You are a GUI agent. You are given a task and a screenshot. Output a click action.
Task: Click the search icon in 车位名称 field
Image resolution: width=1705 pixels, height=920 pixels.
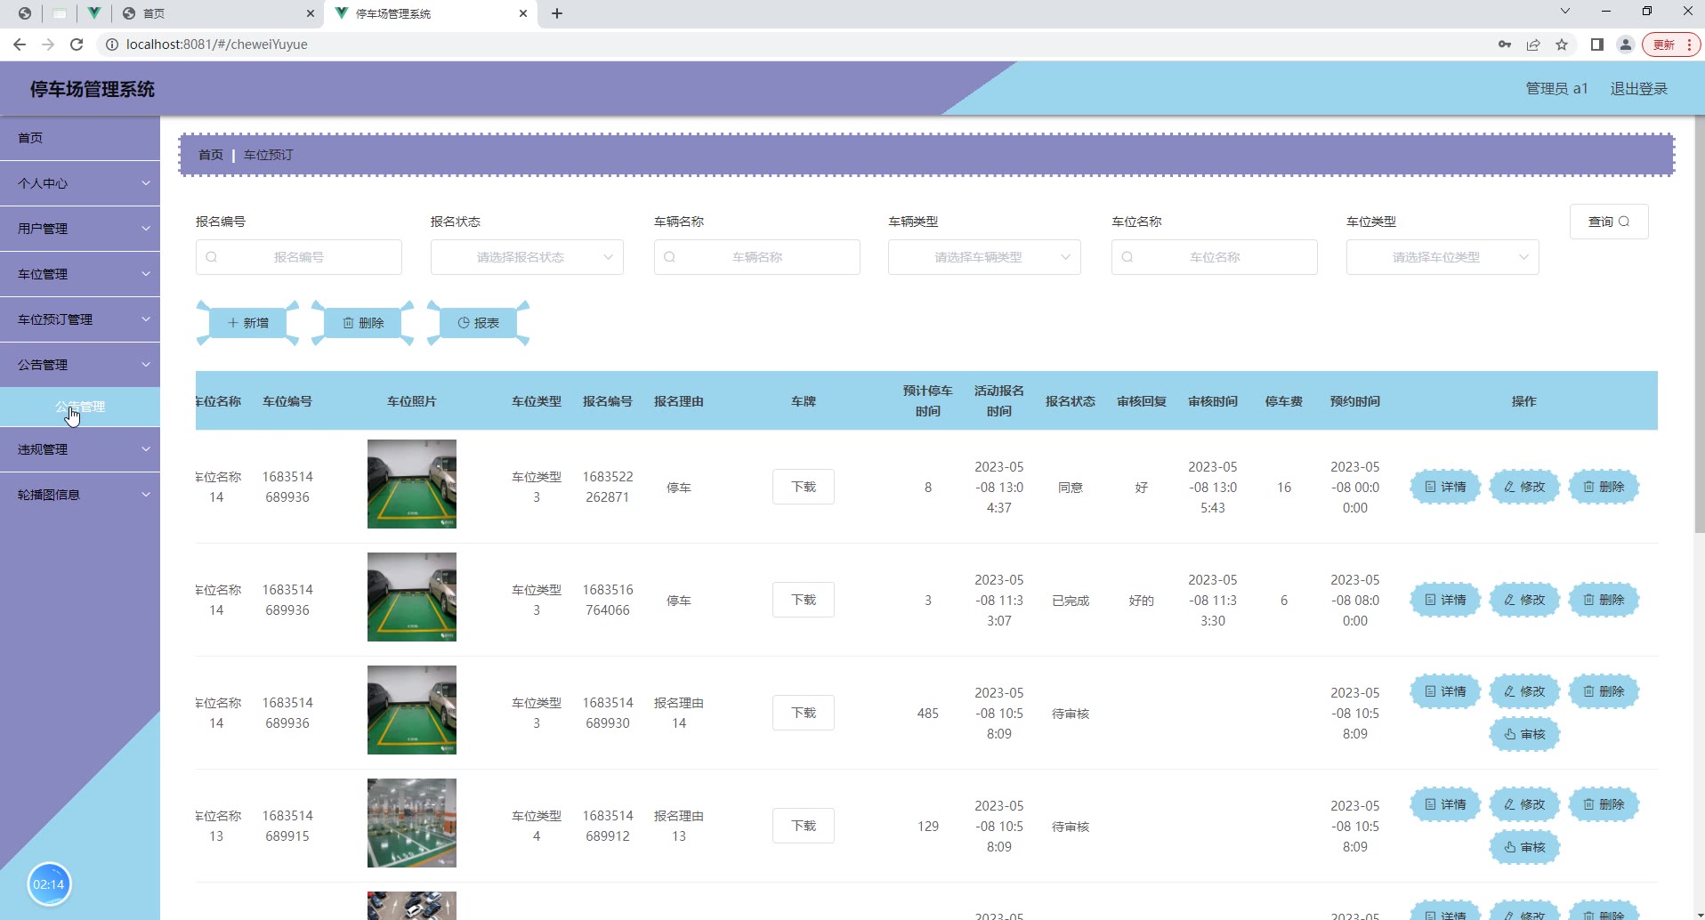coord(1127,257)
